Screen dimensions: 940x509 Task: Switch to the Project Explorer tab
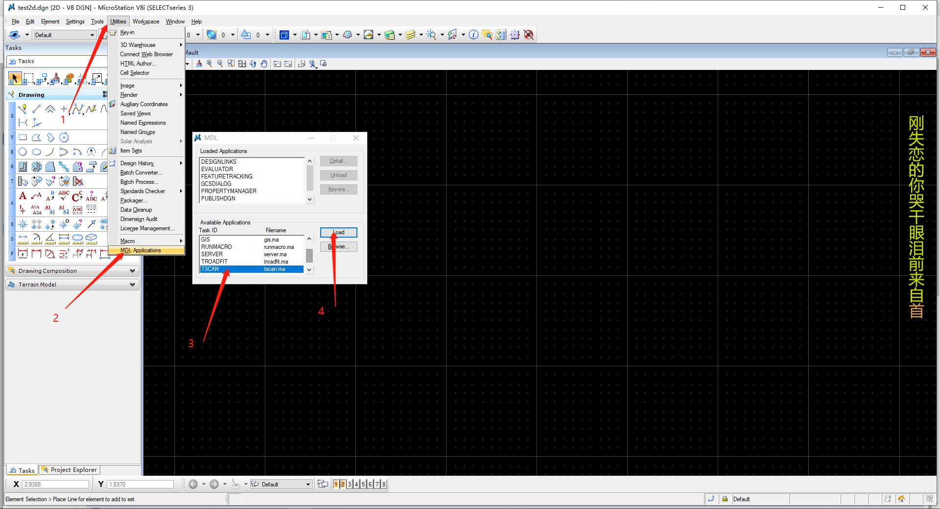[x=70, y=470]
